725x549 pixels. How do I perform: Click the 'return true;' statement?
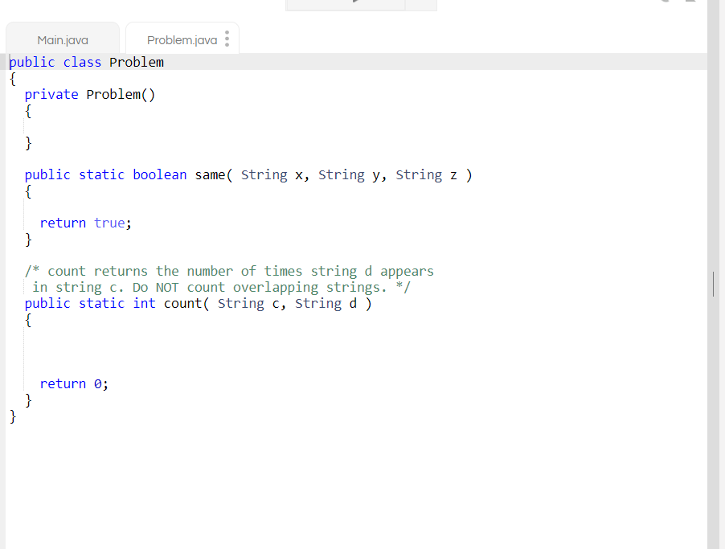(x=85, y=223)
